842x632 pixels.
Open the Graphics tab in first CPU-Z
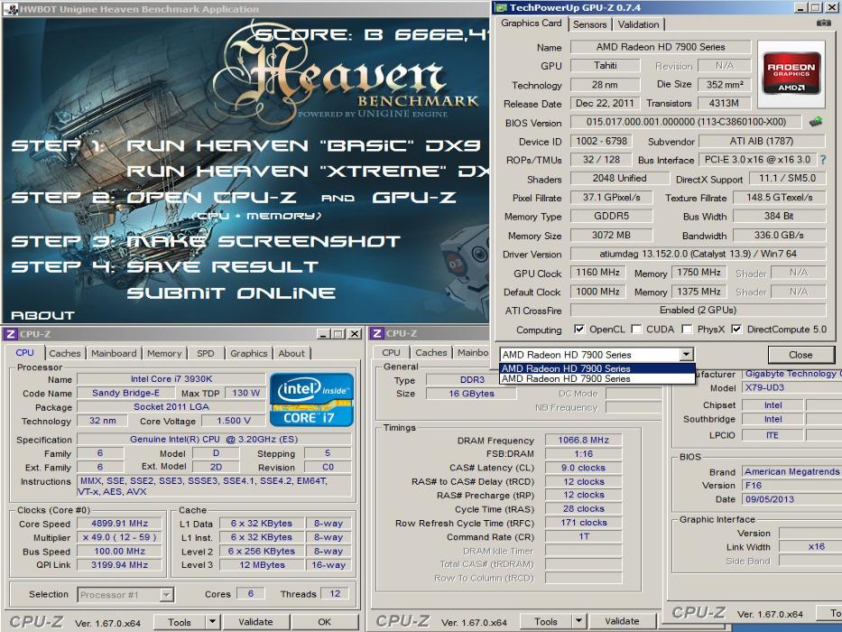pyautogui.click(x=248, y=353)
